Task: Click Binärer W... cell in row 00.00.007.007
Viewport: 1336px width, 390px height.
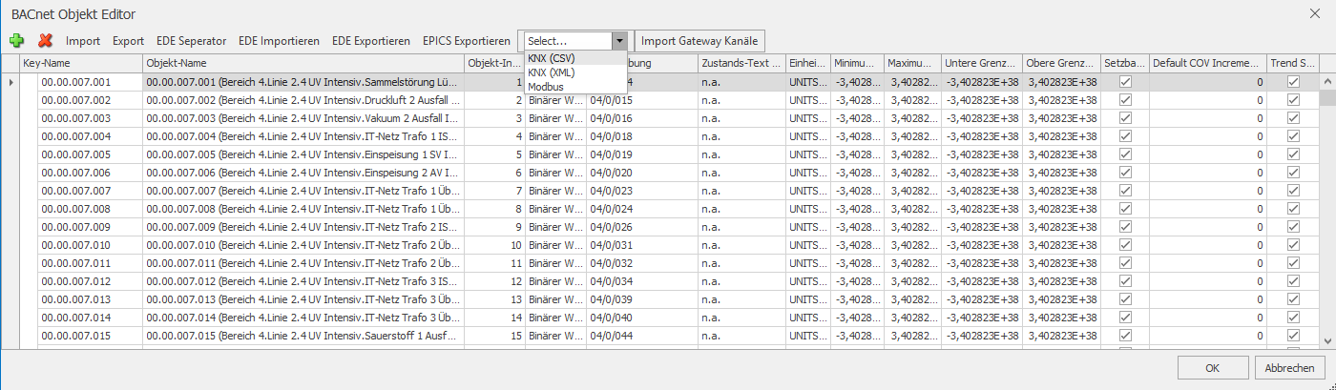Action: click(555, 191)
